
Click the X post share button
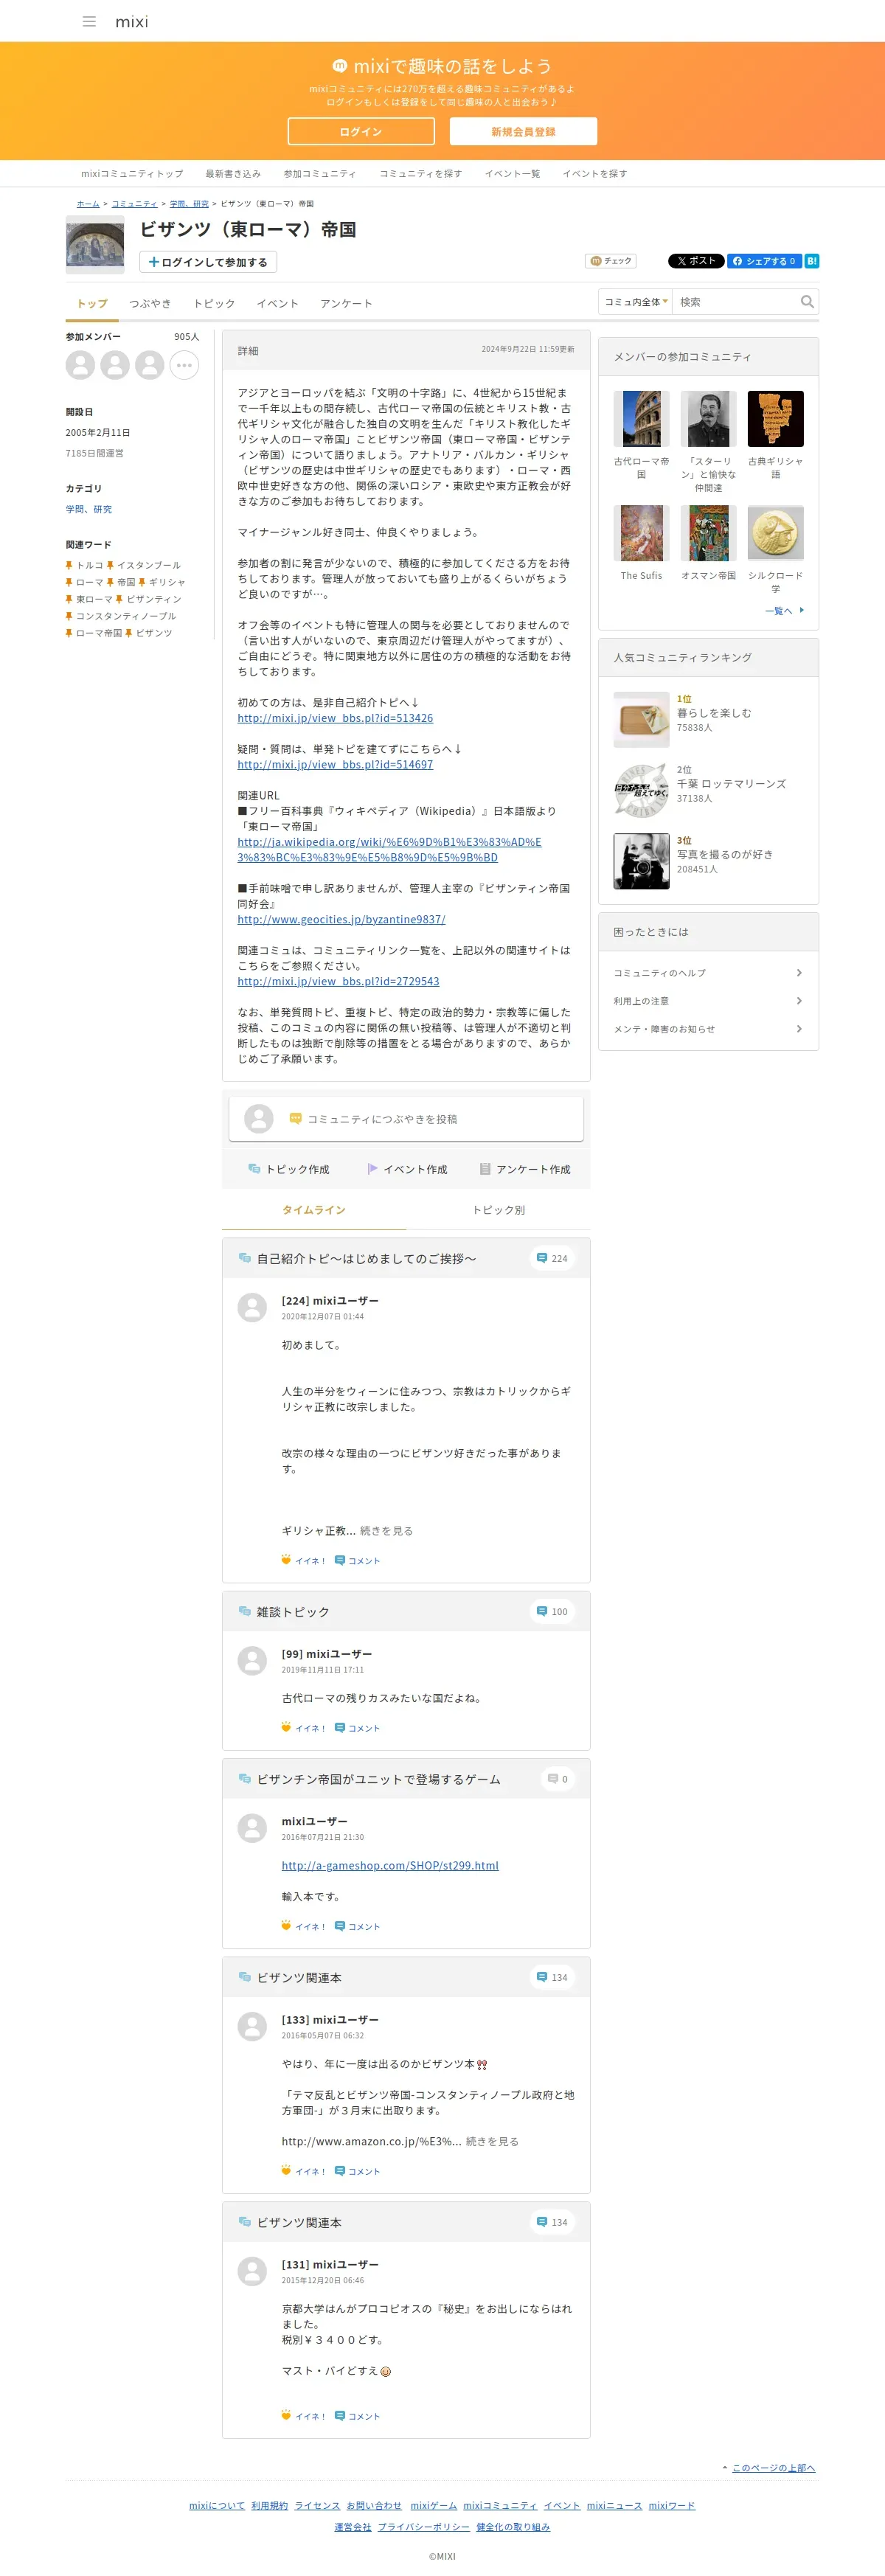tap(695, 261)
